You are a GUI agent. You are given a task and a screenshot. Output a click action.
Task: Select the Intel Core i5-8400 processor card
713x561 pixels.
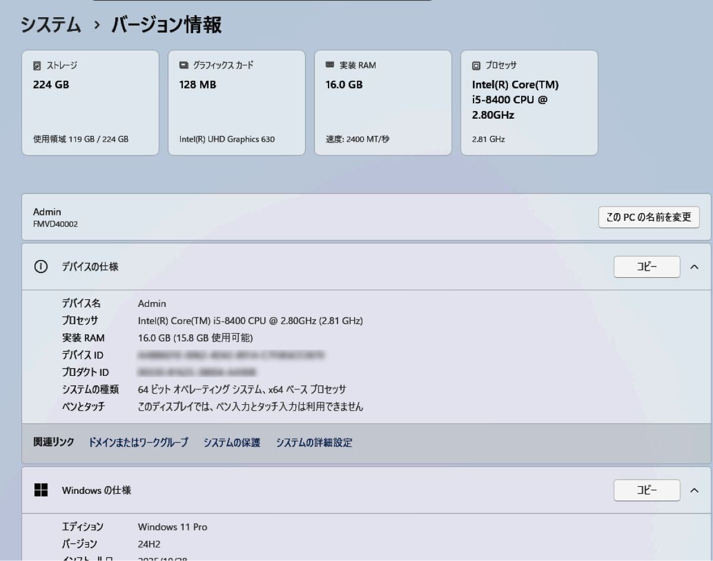[529, 103]
